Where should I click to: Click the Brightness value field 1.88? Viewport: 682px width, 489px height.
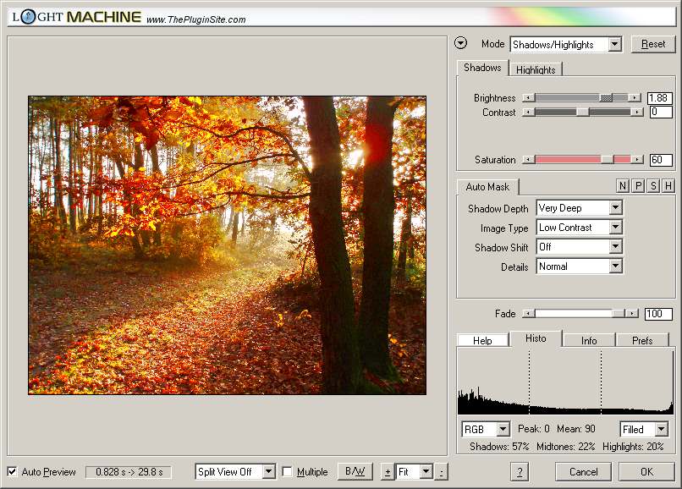tap(660, 98)
